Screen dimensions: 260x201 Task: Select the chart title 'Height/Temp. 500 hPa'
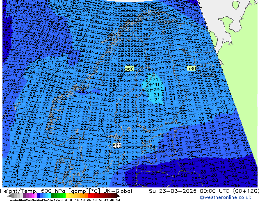[33, 191]
